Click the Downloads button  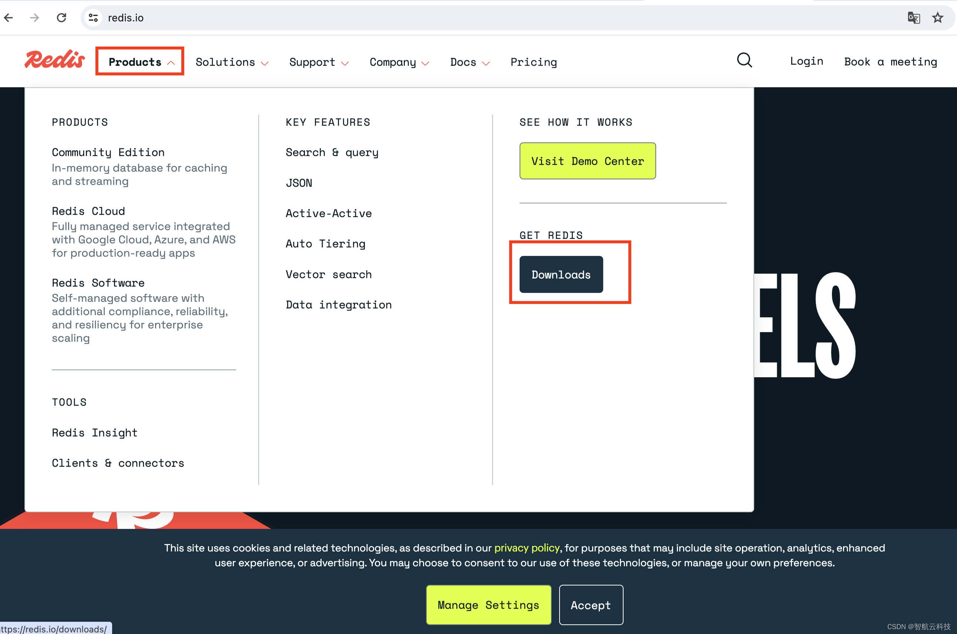[561, 274]
